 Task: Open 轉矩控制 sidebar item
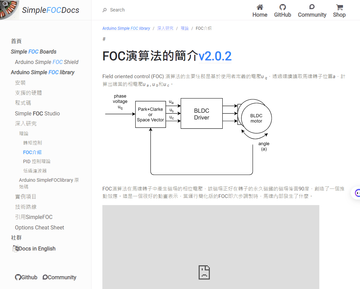tap(33, 143)
